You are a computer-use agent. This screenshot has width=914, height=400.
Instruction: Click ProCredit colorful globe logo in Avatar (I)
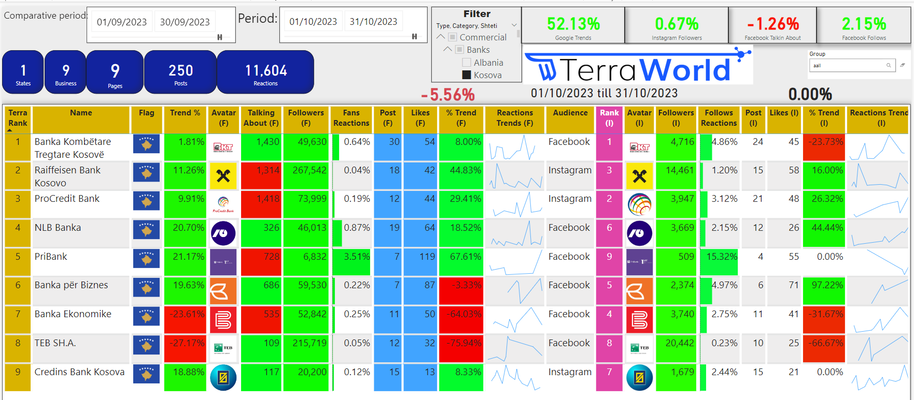point(640,204)
